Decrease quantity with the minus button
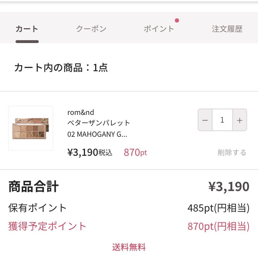The height and width of the screenshot is (258, 258). (205, 120)
